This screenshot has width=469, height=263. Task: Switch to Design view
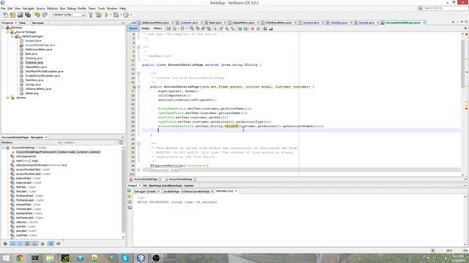tap(145, 28)
